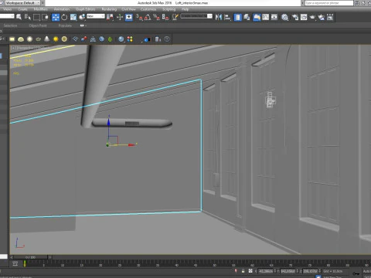Open the Graph Editors menu
Viewport: 371px width, 278px height.
86,9
